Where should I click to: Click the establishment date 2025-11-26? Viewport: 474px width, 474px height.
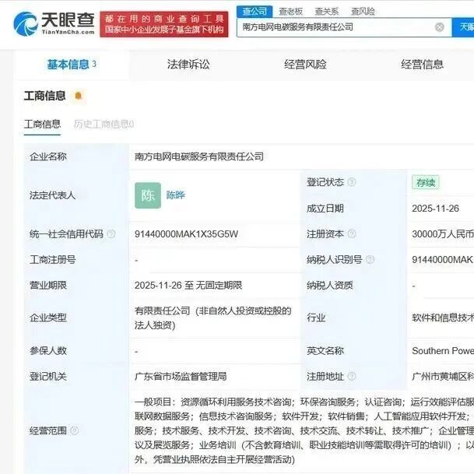click(x=435, y=209)
